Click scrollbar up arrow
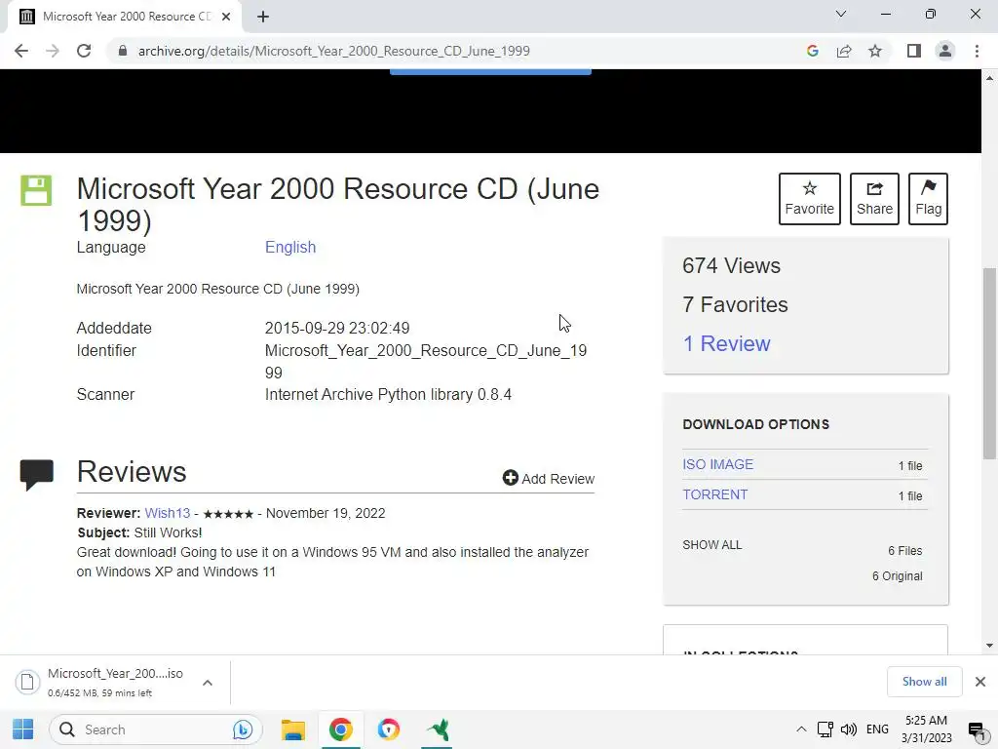 tap(990, 78)
